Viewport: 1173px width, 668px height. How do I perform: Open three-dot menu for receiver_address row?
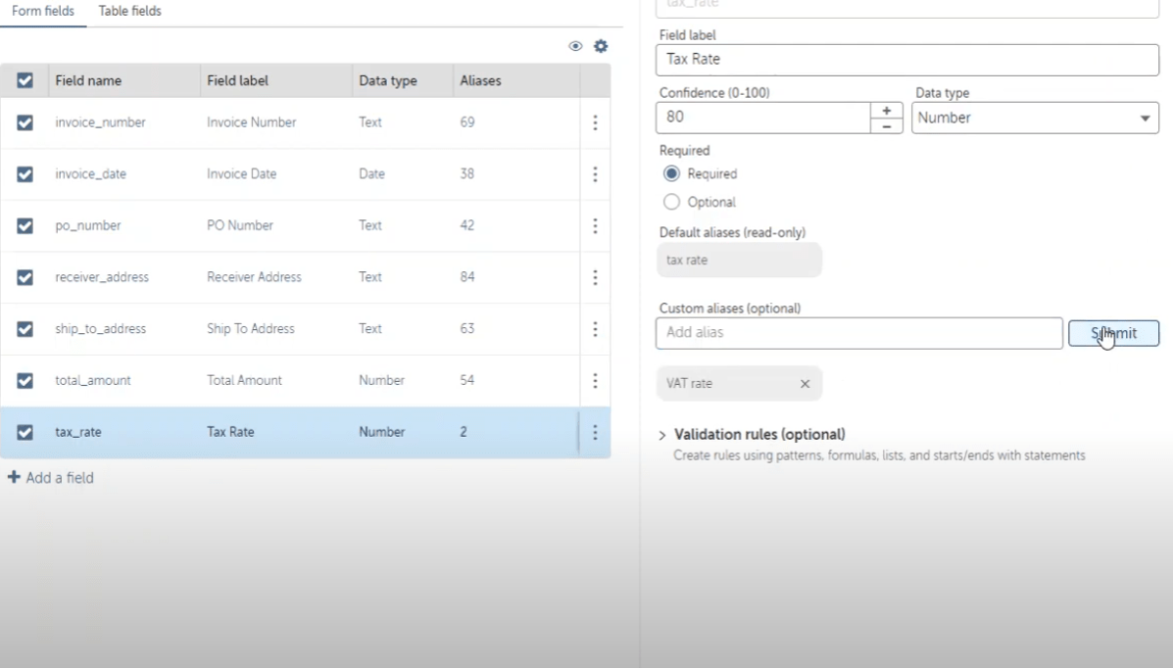click(x=595, y=277)
